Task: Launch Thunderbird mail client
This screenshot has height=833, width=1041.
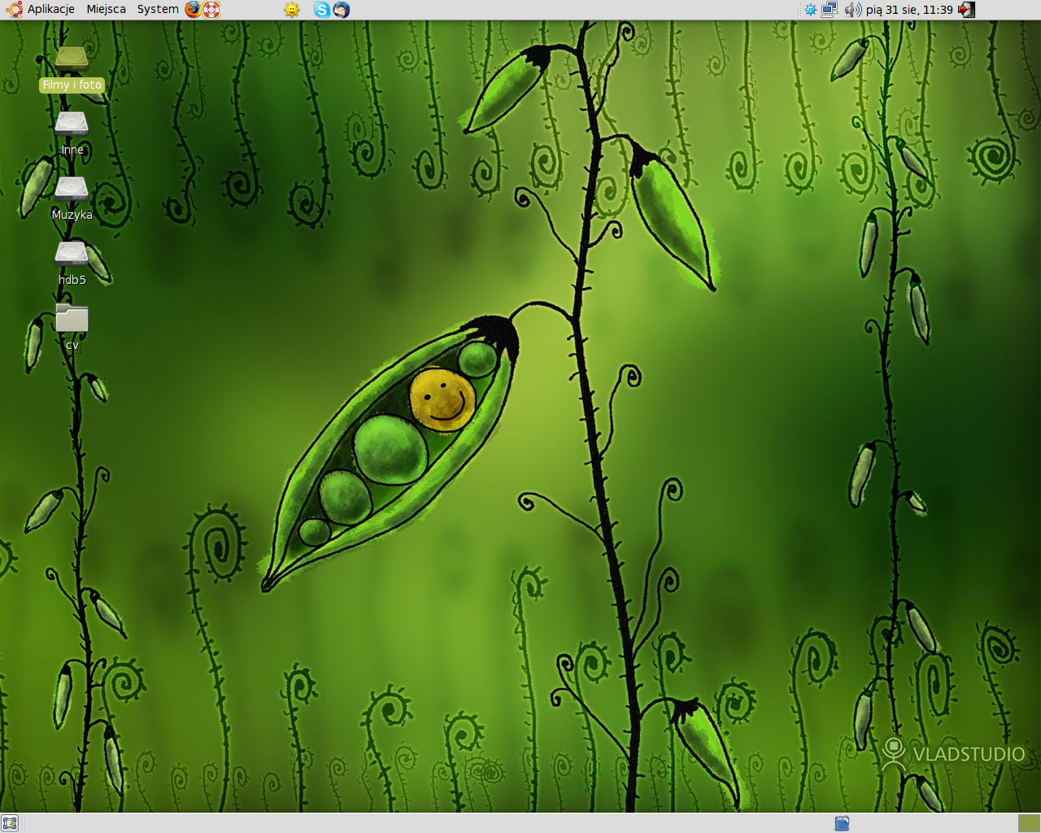Action: coord(342,10)
